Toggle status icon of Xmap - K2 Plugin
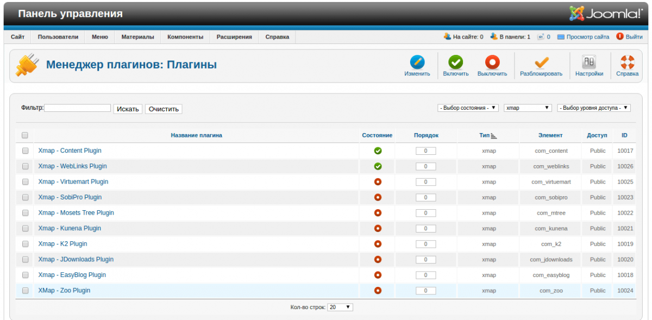 click(x=378, y=244)
